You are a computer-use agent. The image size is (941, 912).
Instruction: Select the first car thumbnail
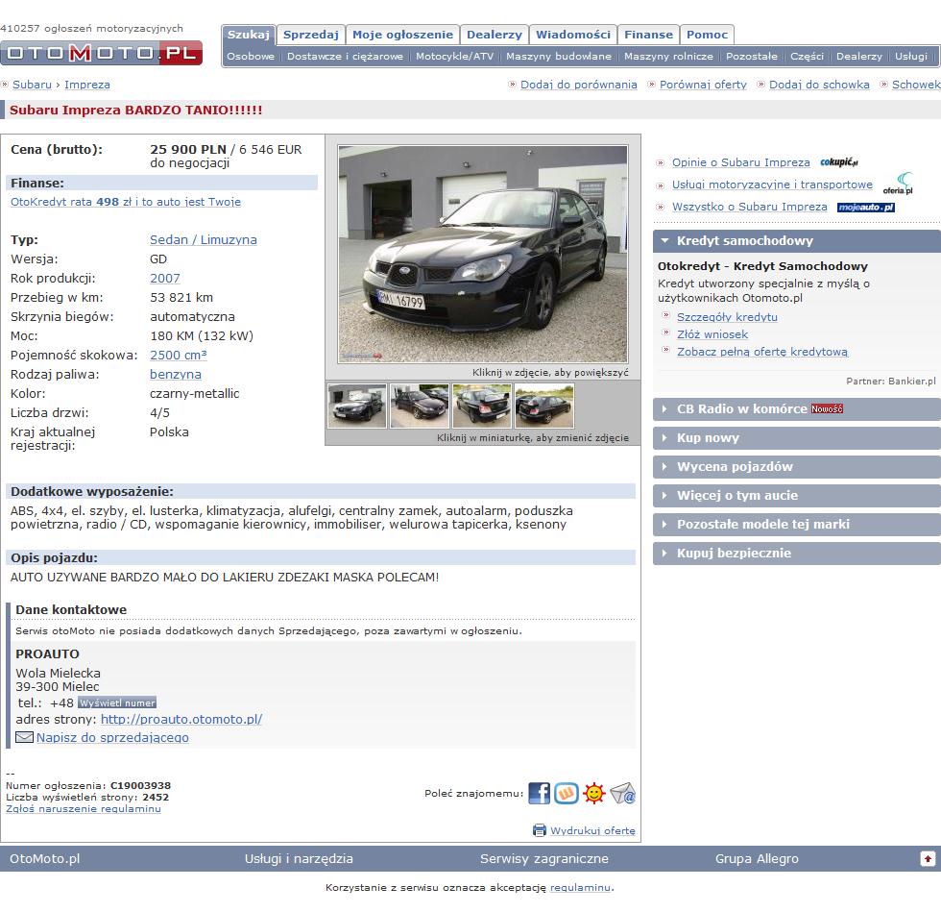pyautogui.click(x=357, y=407)
